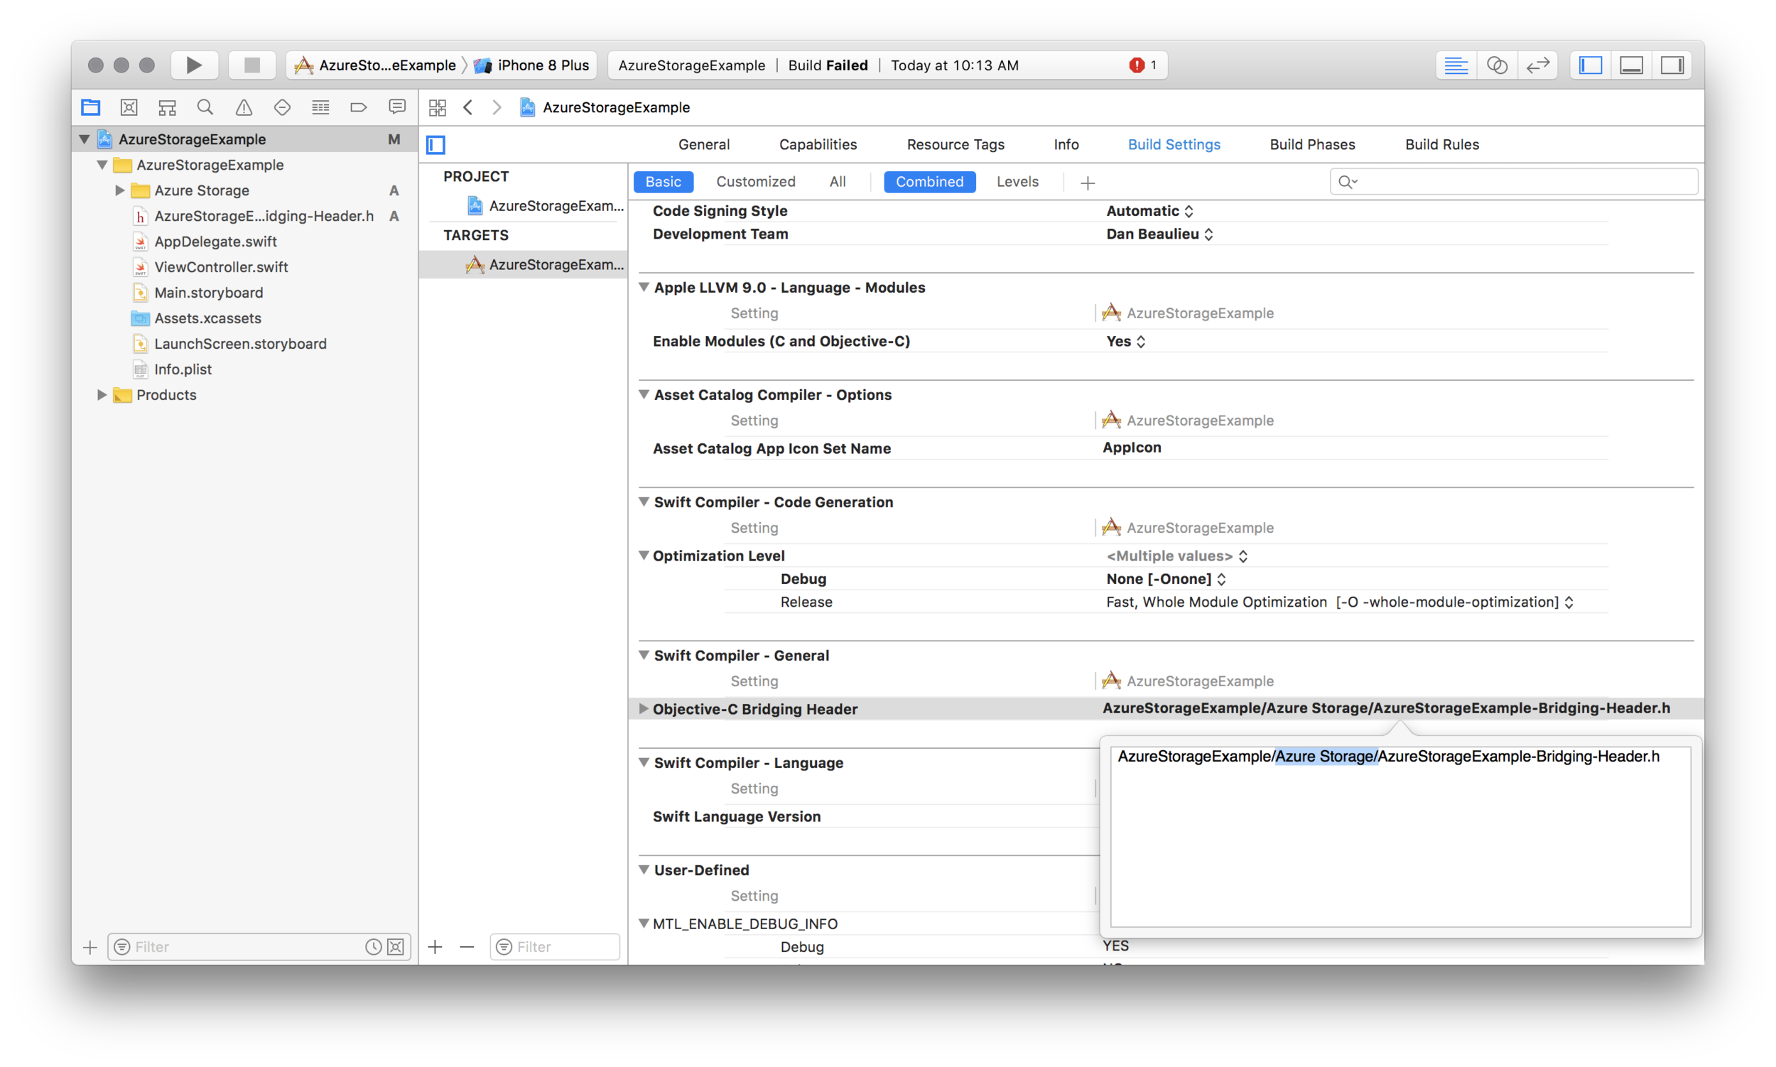Focus the build settings search field

click(1514, 181)
